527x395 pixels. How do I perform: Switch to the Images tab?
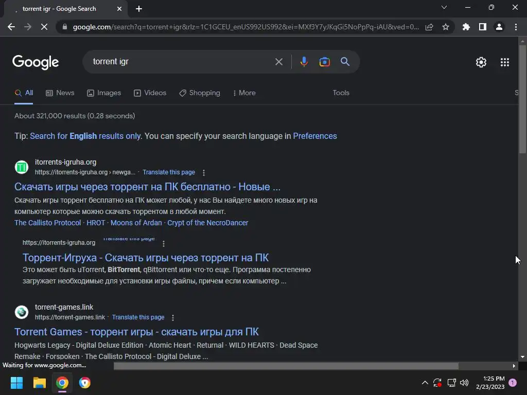[104, 93]
